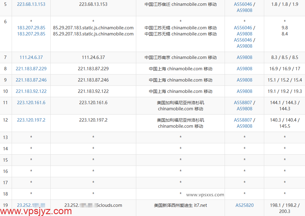
Task: Click the 中国上海 location in hop 10
Action: tap(180, 91)
